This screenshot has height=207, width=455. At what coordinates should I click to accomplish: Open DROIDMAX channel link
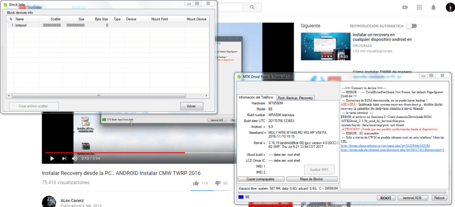362,46
